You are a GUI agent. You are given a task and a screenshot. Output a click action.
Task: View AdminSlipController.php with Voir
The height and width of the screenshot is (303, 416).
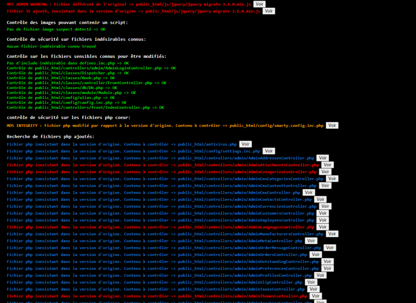point(311,282)
